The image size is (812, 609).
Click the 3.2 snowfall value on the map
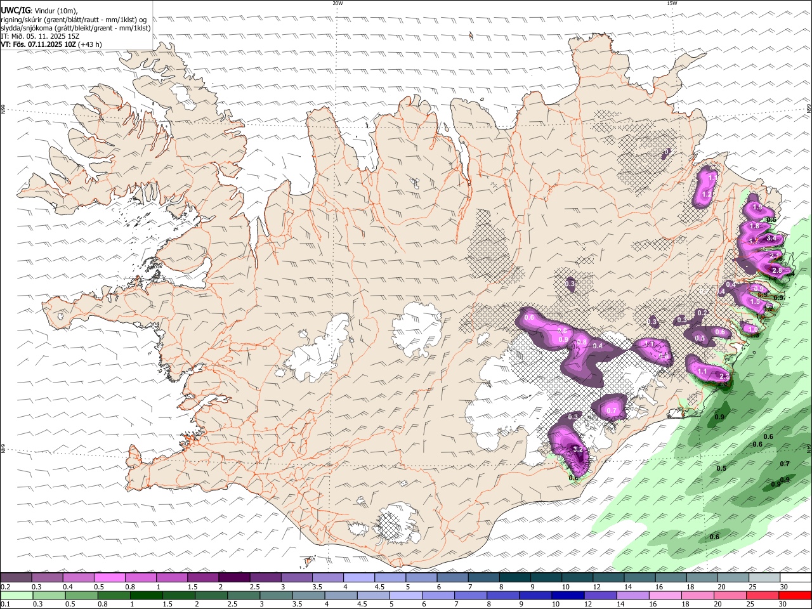[577, 449]
